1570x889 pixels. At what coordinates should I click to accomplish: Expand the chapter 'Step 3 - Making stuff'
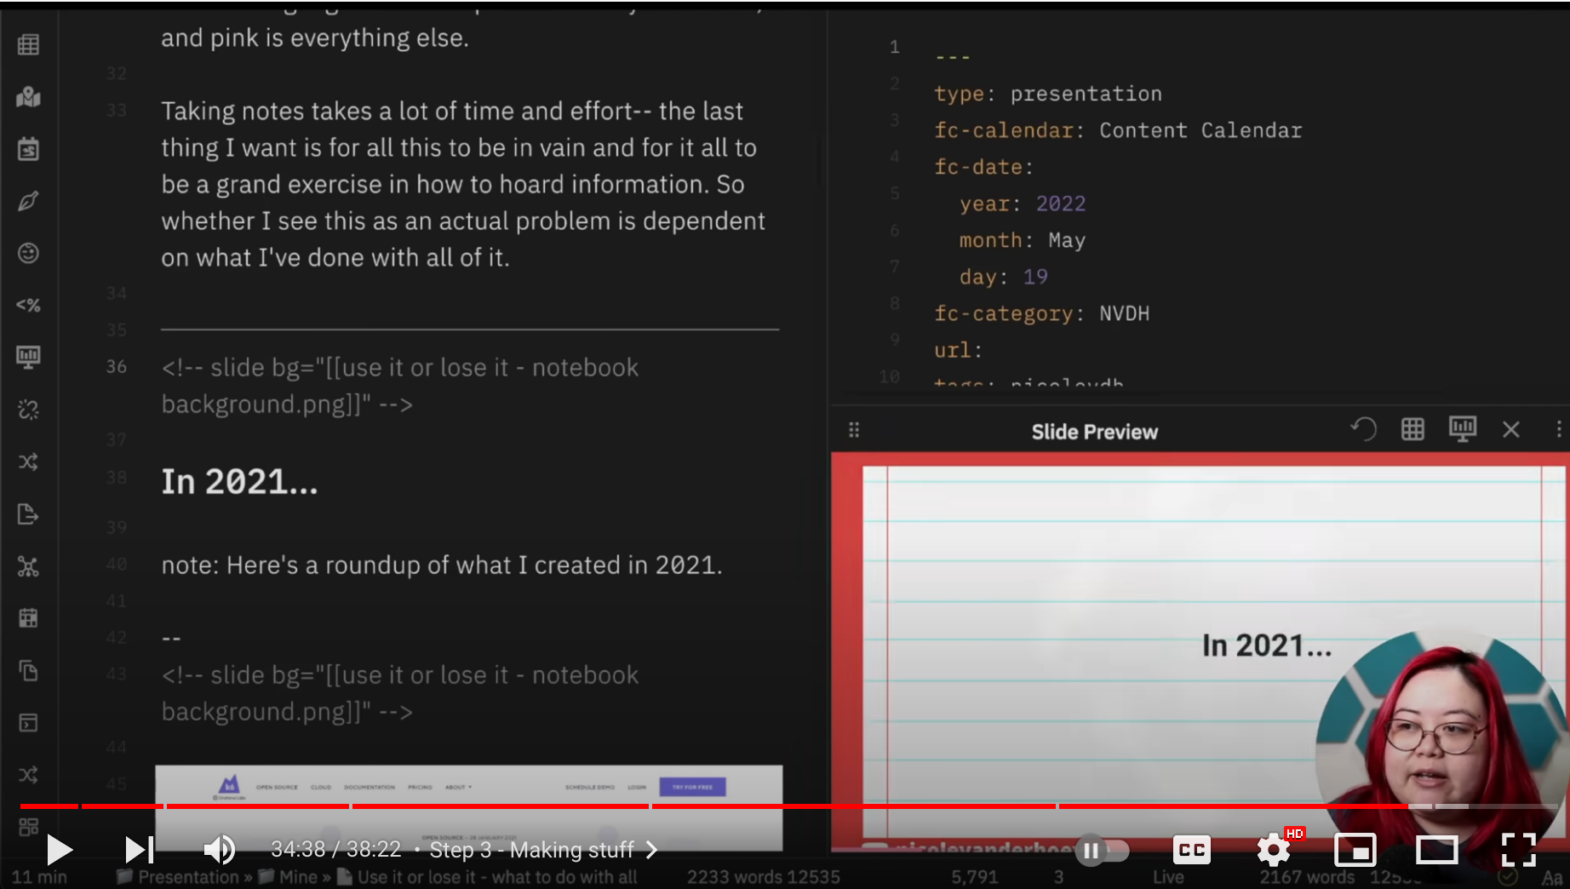(x=543, y=850)
